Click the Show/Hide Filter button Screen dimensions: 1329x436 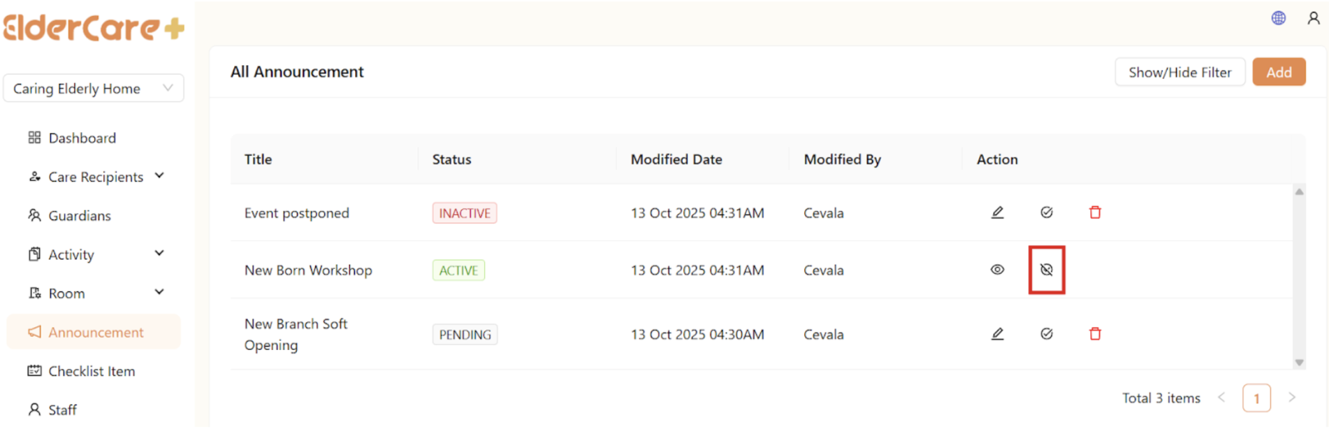pyautogui.click(x=1179, y=73)
